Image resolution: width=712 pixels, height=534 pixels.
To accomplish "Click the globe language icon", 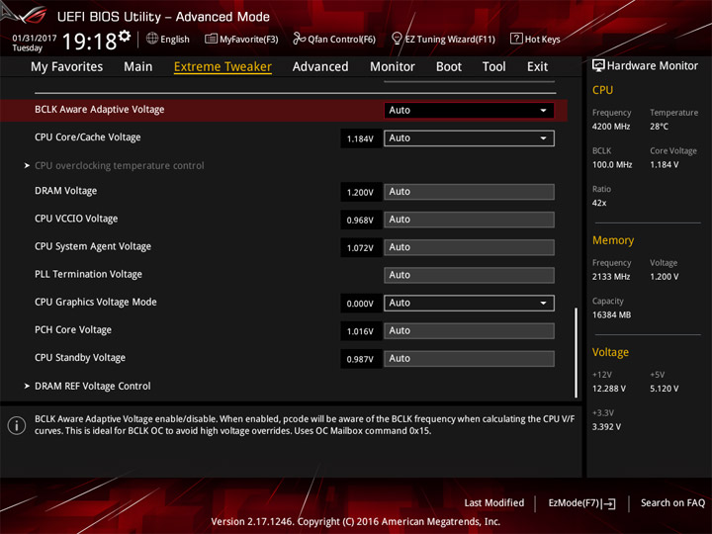I will (152, 39).
